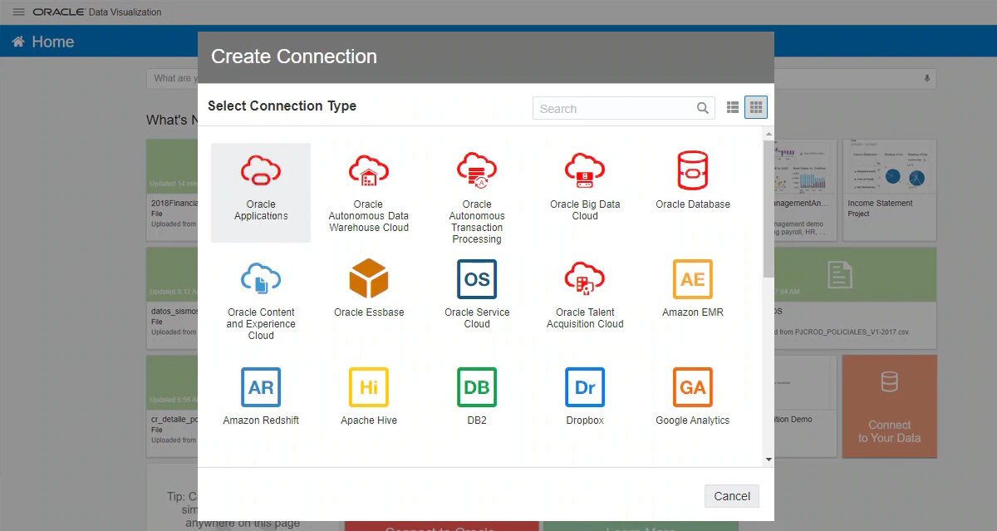Switch to grid view layout
Image resolution: width=997 pixels, height=531 pixels.
click(x=756, y=108)
